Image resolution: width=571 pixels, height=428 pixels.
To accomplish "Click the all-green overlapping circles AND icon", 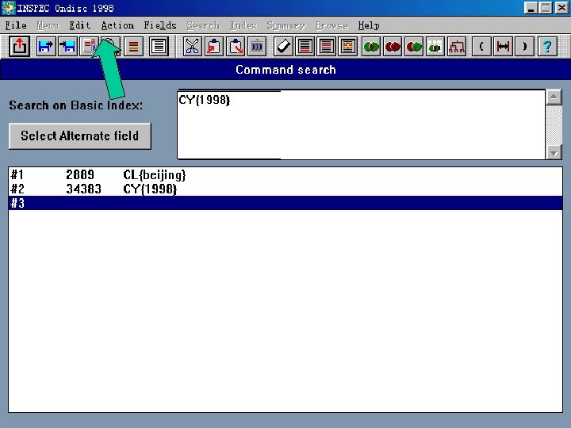I will [371, 47].
